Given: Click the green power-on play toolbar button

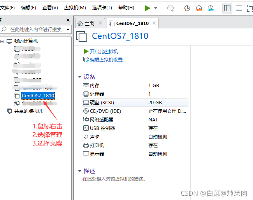Looking at the screenshot, I should pyautogui.click(x=147, y=8).
